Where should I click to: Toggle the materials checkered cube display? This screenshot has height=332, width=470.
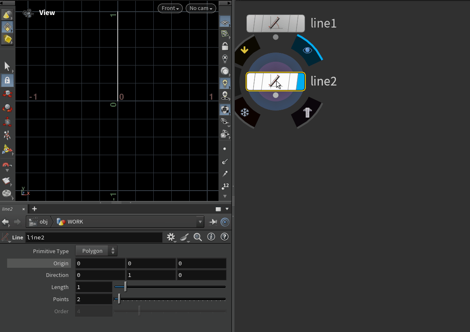click(225, 110)
